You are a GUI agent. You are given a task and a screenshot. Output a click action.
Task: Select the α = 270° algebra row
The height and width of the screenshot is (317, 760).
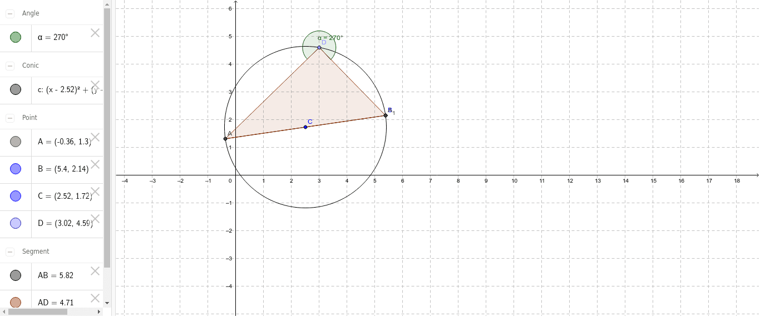pyautogui.click(x=52, y=38)
